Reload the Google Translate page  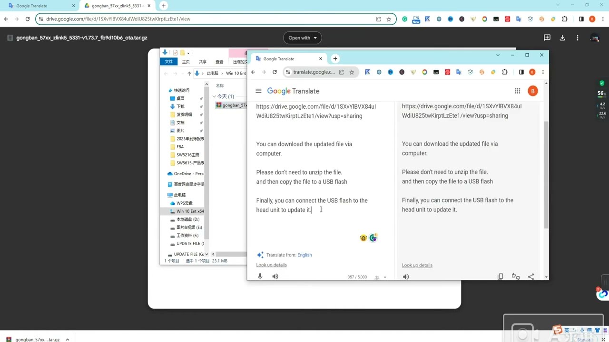pos(275,72)
